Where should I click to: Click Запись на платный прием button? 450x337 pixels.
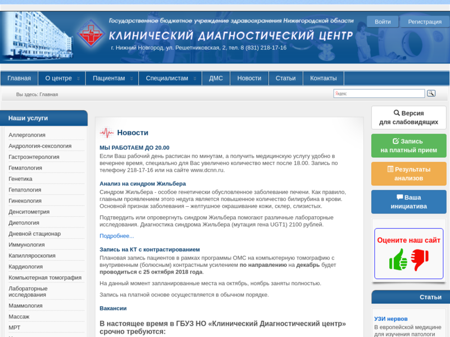click(x=409, y=145)
